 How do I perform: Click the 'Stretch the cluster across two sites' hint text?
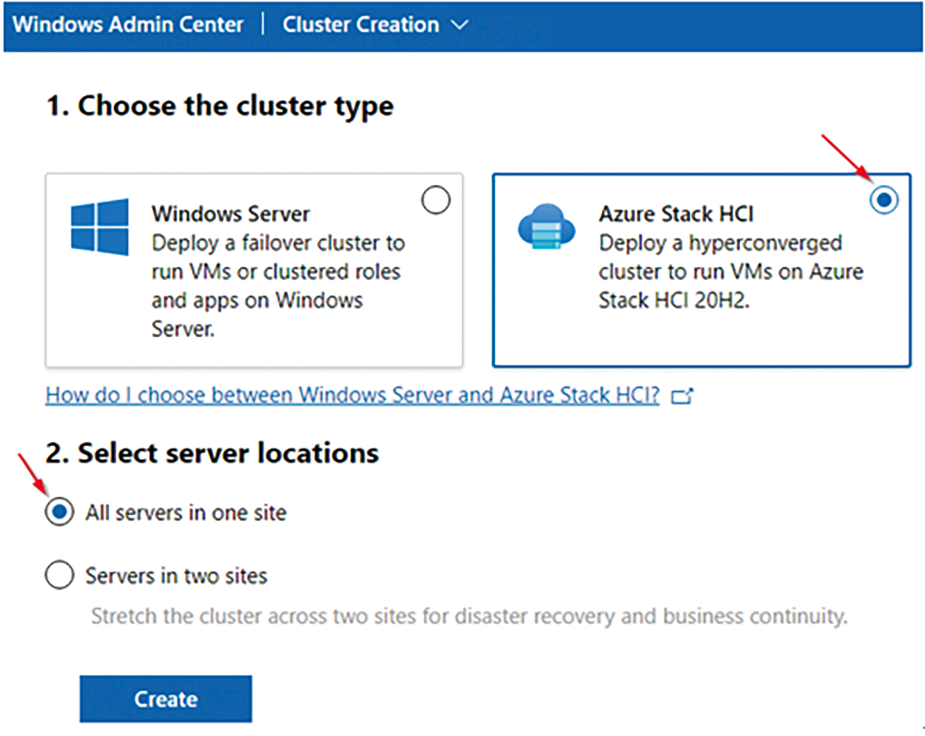469,616
